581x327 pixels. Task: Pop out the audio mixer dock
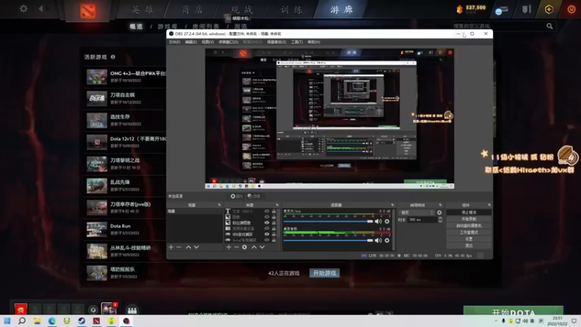click(392, 205)
